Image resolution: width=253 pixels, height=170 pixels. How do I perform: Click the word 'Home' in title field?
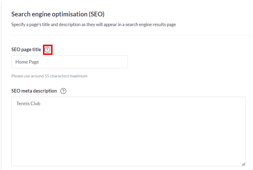click(22, 62)
